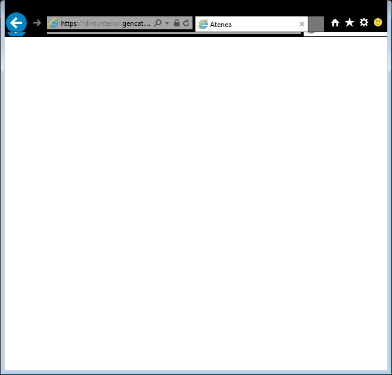Viewport: 392px width, 375px height.
Task: Click the blue Back arrow button
Action: pos(16,23)
